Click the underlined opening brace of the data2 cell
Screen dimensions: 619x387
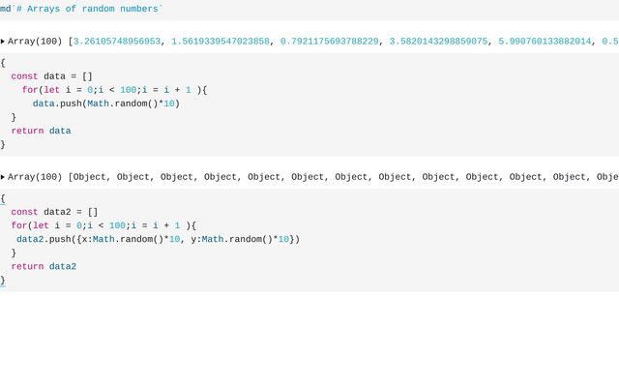click(x=3, y=198)
